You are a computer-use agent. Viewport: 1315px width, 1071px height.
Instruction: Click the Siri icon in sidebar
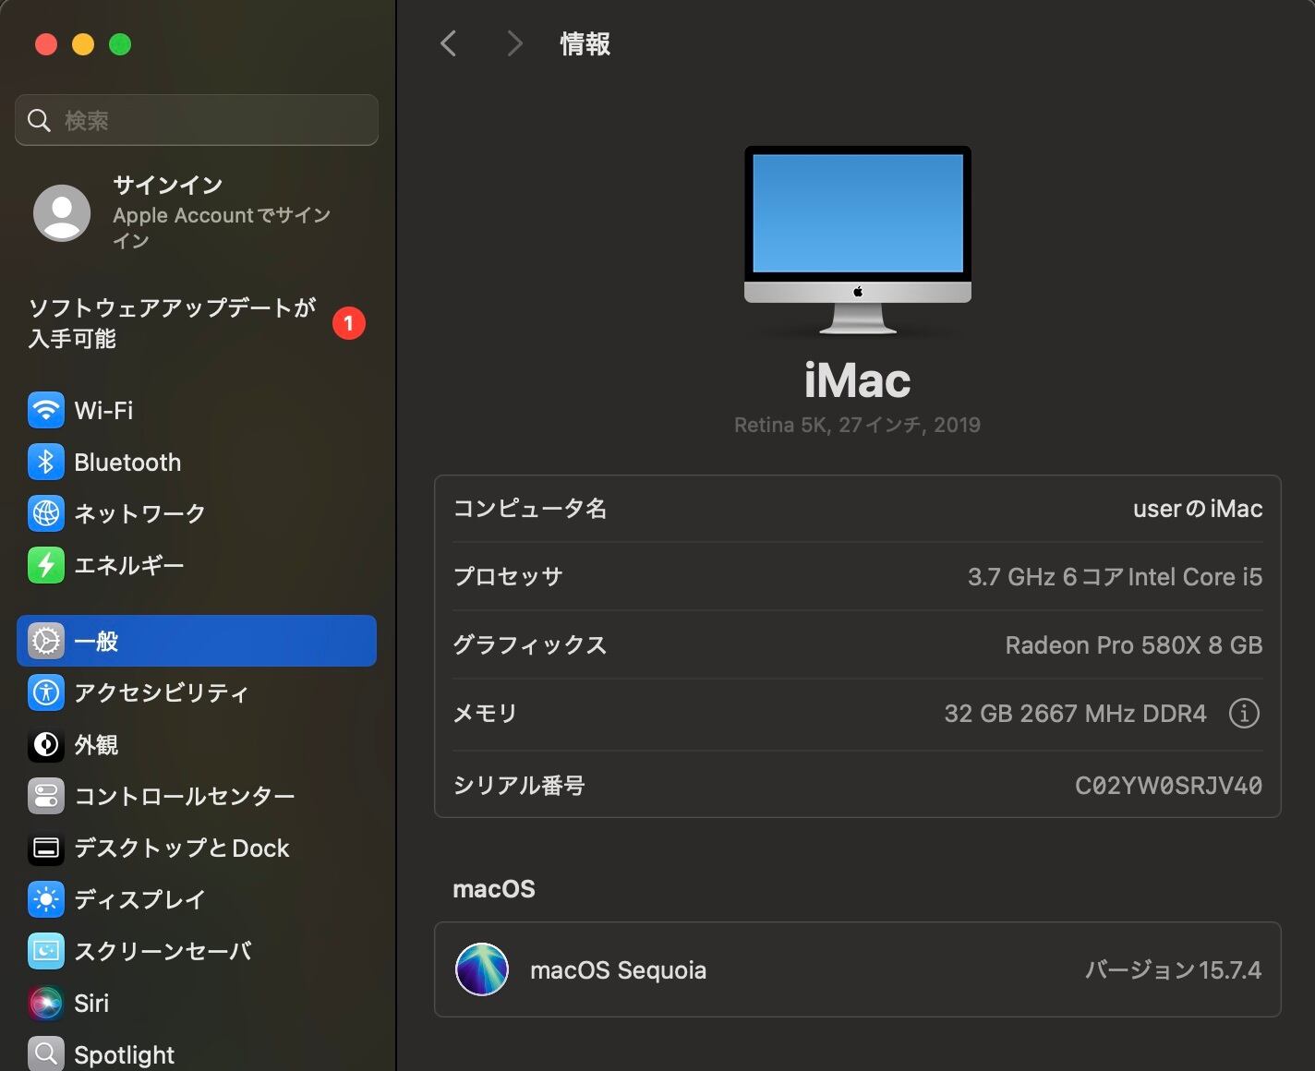[x=46, y=1003]
